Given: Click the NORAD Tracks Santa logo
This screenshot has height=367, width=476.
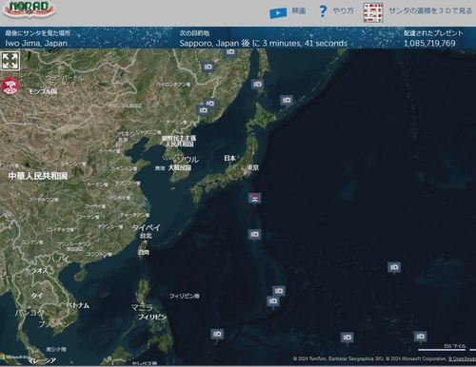Looking at the screenshot, I should [30, 9].
